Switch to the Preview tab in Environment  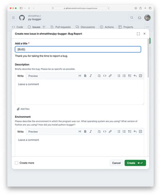pyautogui.click(x=33, y=132)
